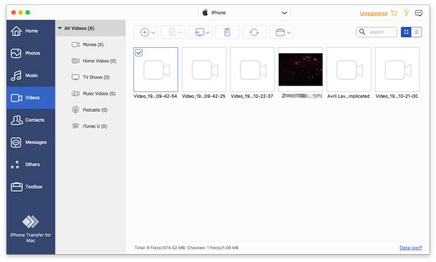Click the Data lost? link
This screenshot has height=262, width=436.
(411, 247)
